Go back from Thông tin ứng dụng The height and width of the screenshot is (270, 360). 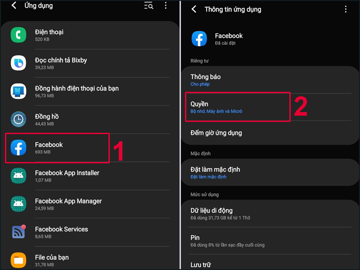click(x=194, y=9)
